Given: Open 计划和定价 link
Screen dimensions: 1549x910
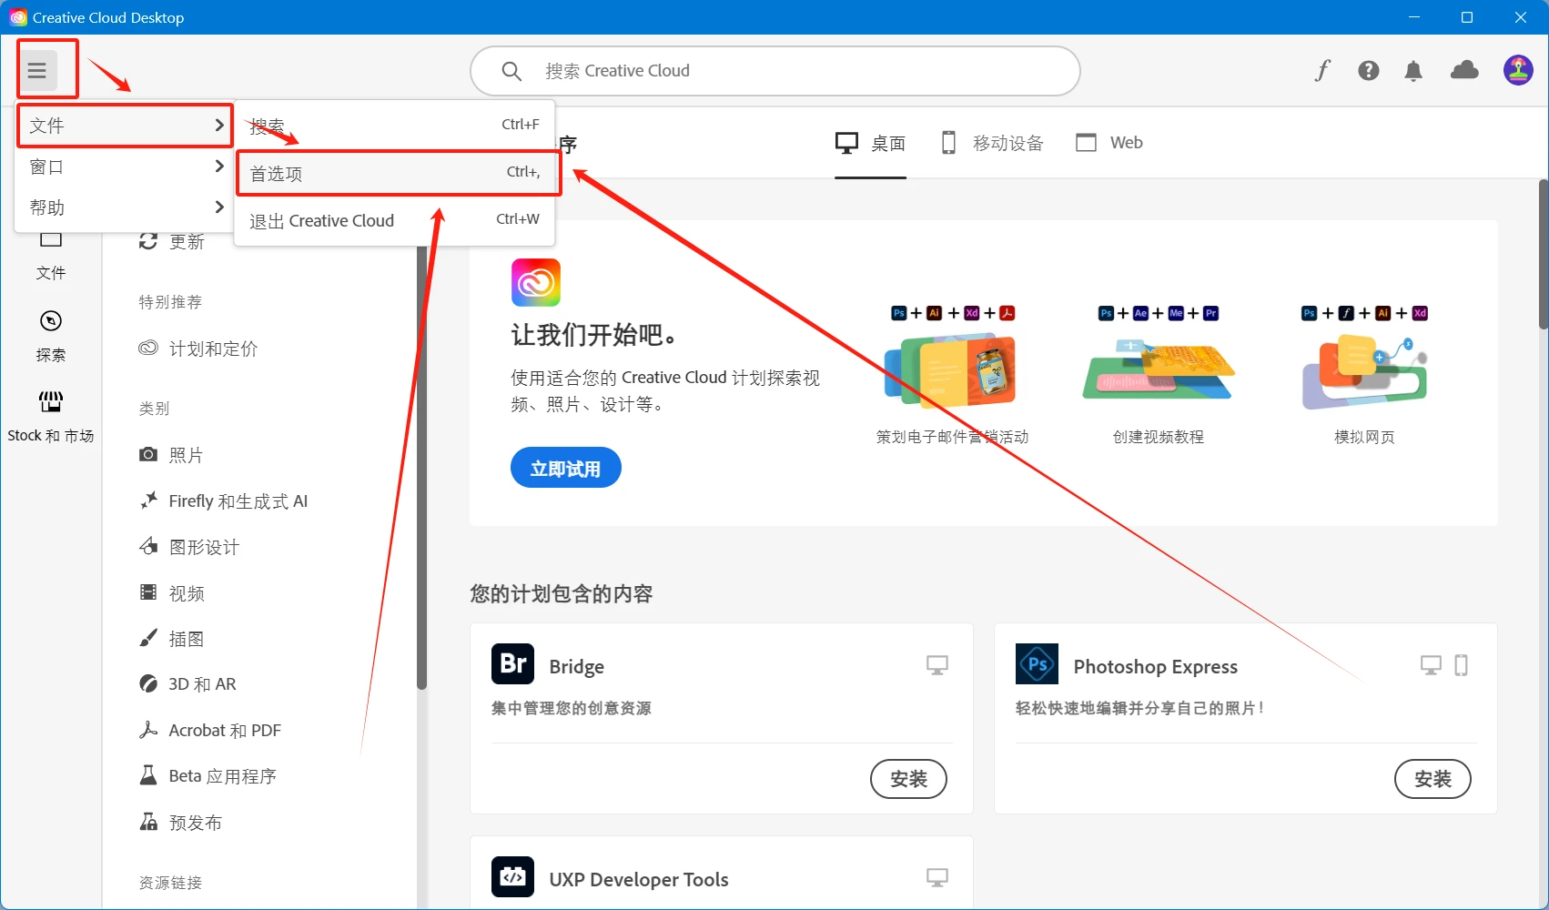Looking at the screenshot, I should click(214, 349).
